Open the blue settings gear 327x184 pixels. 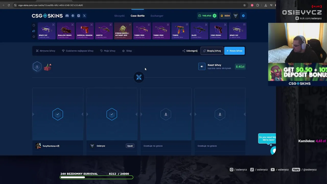[x=243, y=16]
